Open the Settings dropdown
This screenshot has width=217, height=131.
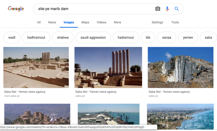coord(157,22)
